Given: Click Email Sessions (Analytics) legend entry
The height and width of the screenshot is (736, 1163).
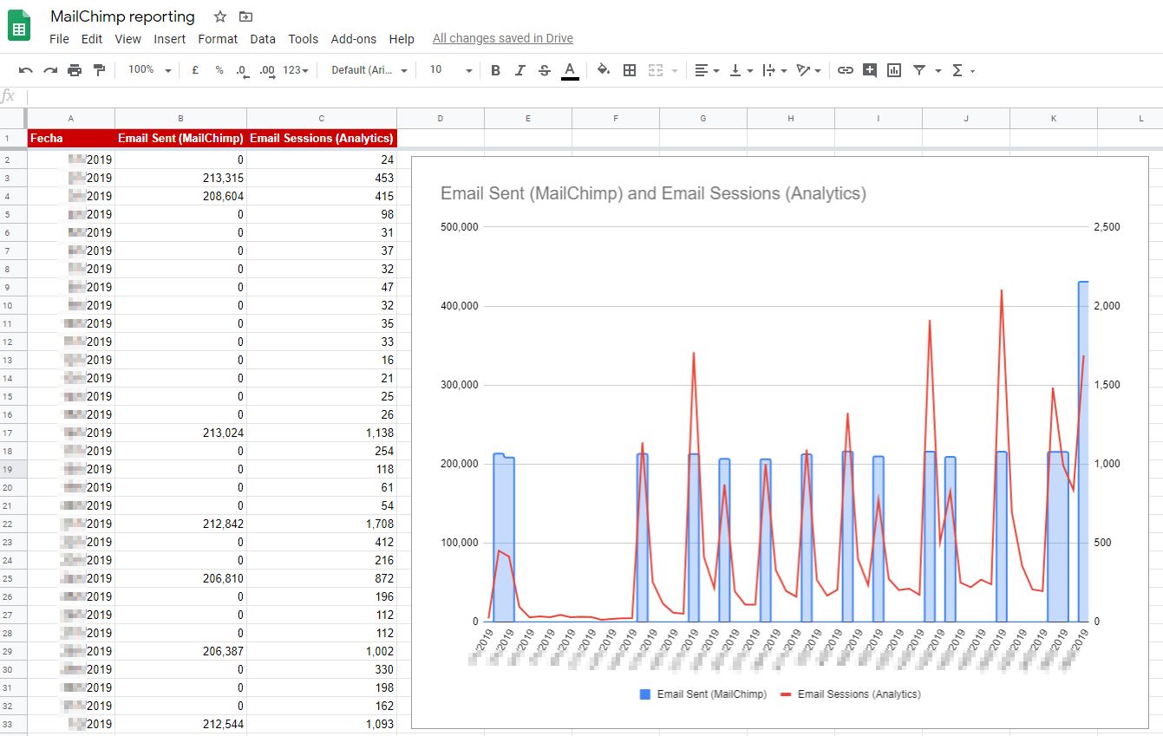Looking at the screenshot, I should pos(850,694).
